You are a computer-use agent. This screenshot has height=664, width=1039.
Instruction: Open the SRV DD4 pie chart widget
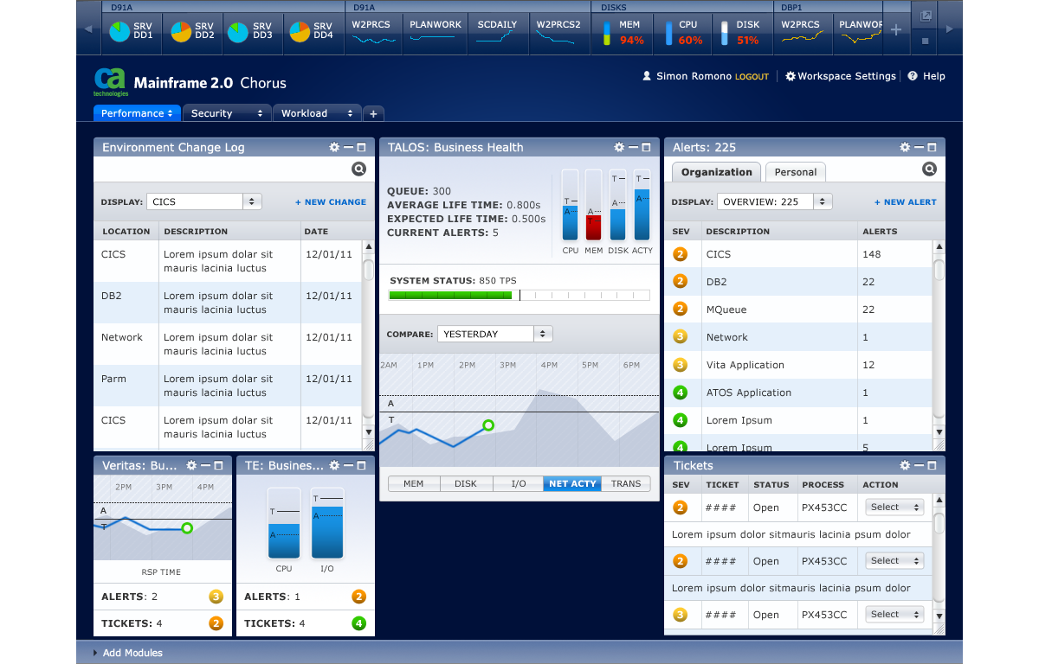[x=312, y=32]
